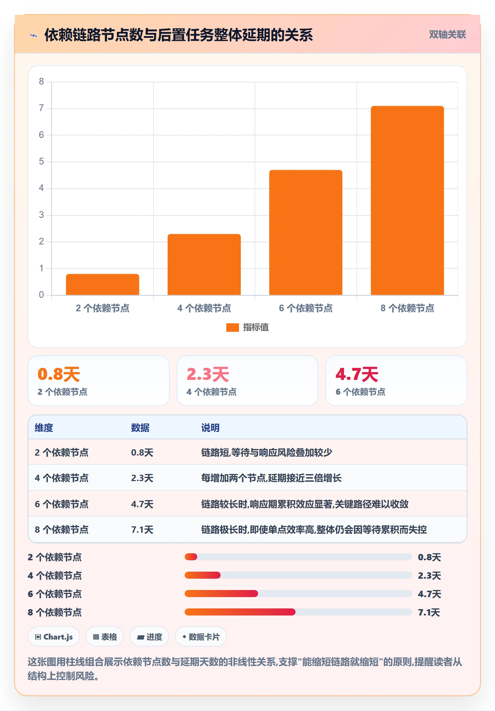Click the 数据 table column header
The height and width of the screenshot is (711, 495).
[140, 428]
